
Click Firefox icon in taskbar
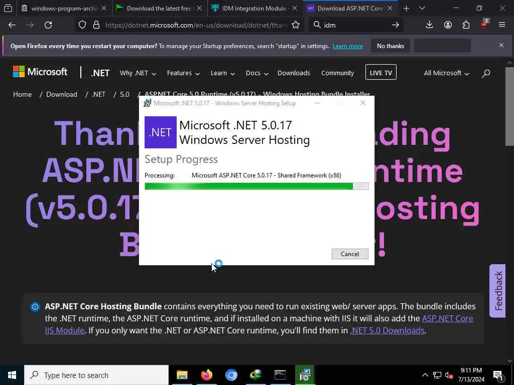(x=206, y=375)
